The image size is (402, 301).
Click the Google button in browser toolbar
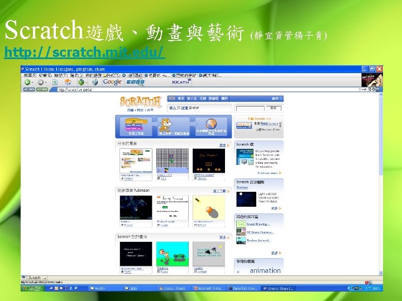pyautogui.click(x=112, y=82)
